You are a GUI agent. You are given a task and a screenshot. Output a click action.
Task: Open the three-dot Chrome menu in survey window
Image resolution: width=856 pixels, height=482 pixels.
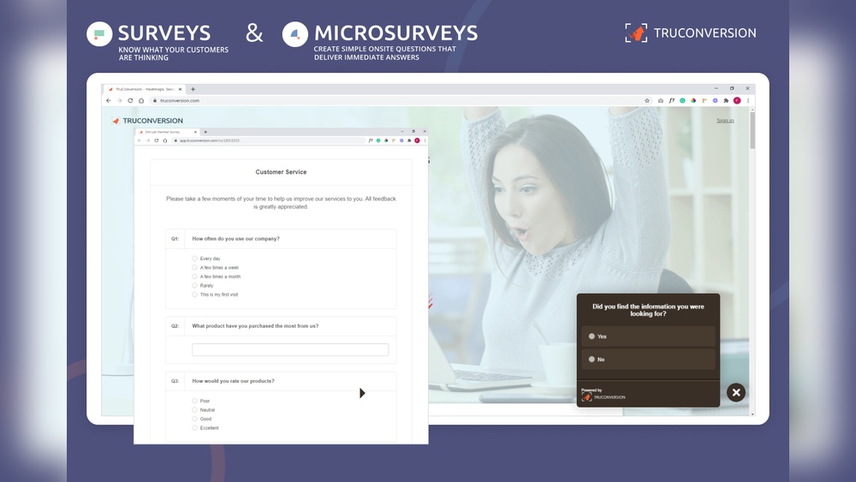pyautogui.click(x=425, y=141)
